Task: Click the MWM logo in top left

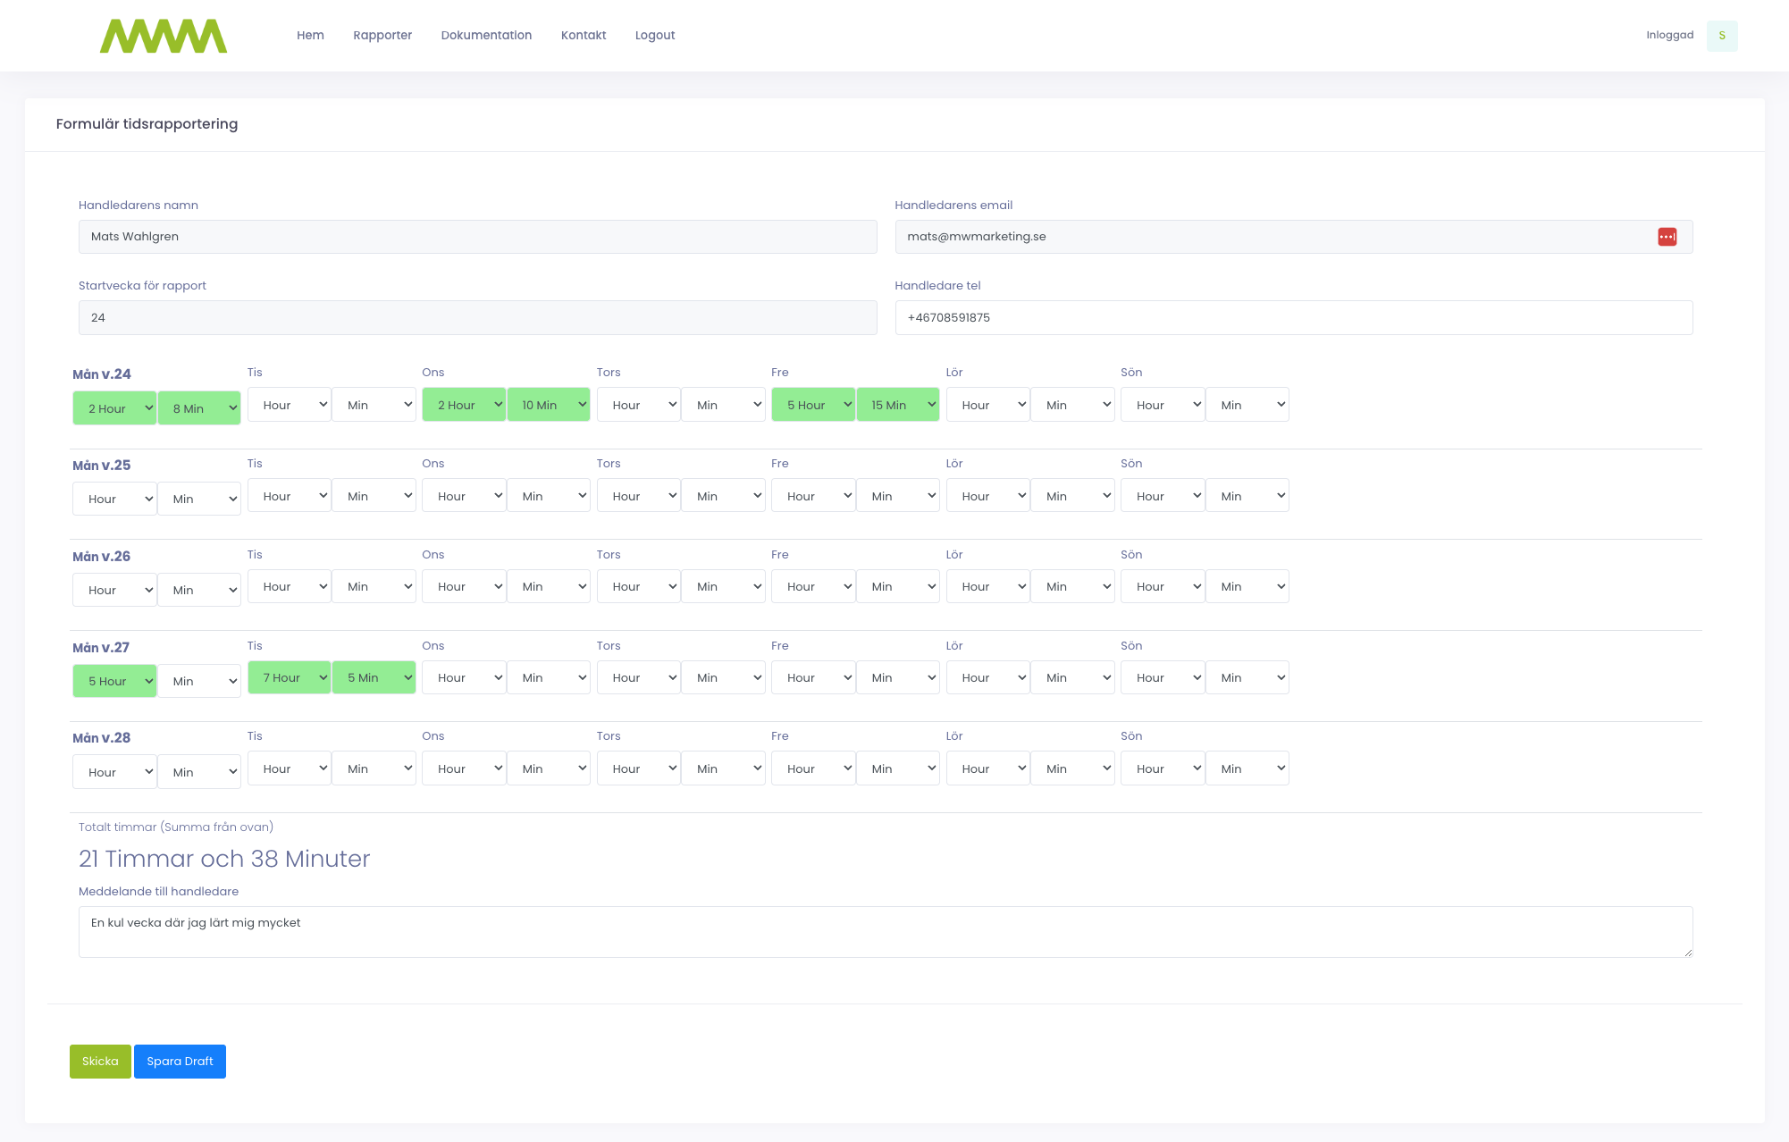Action: click(163, 34)
